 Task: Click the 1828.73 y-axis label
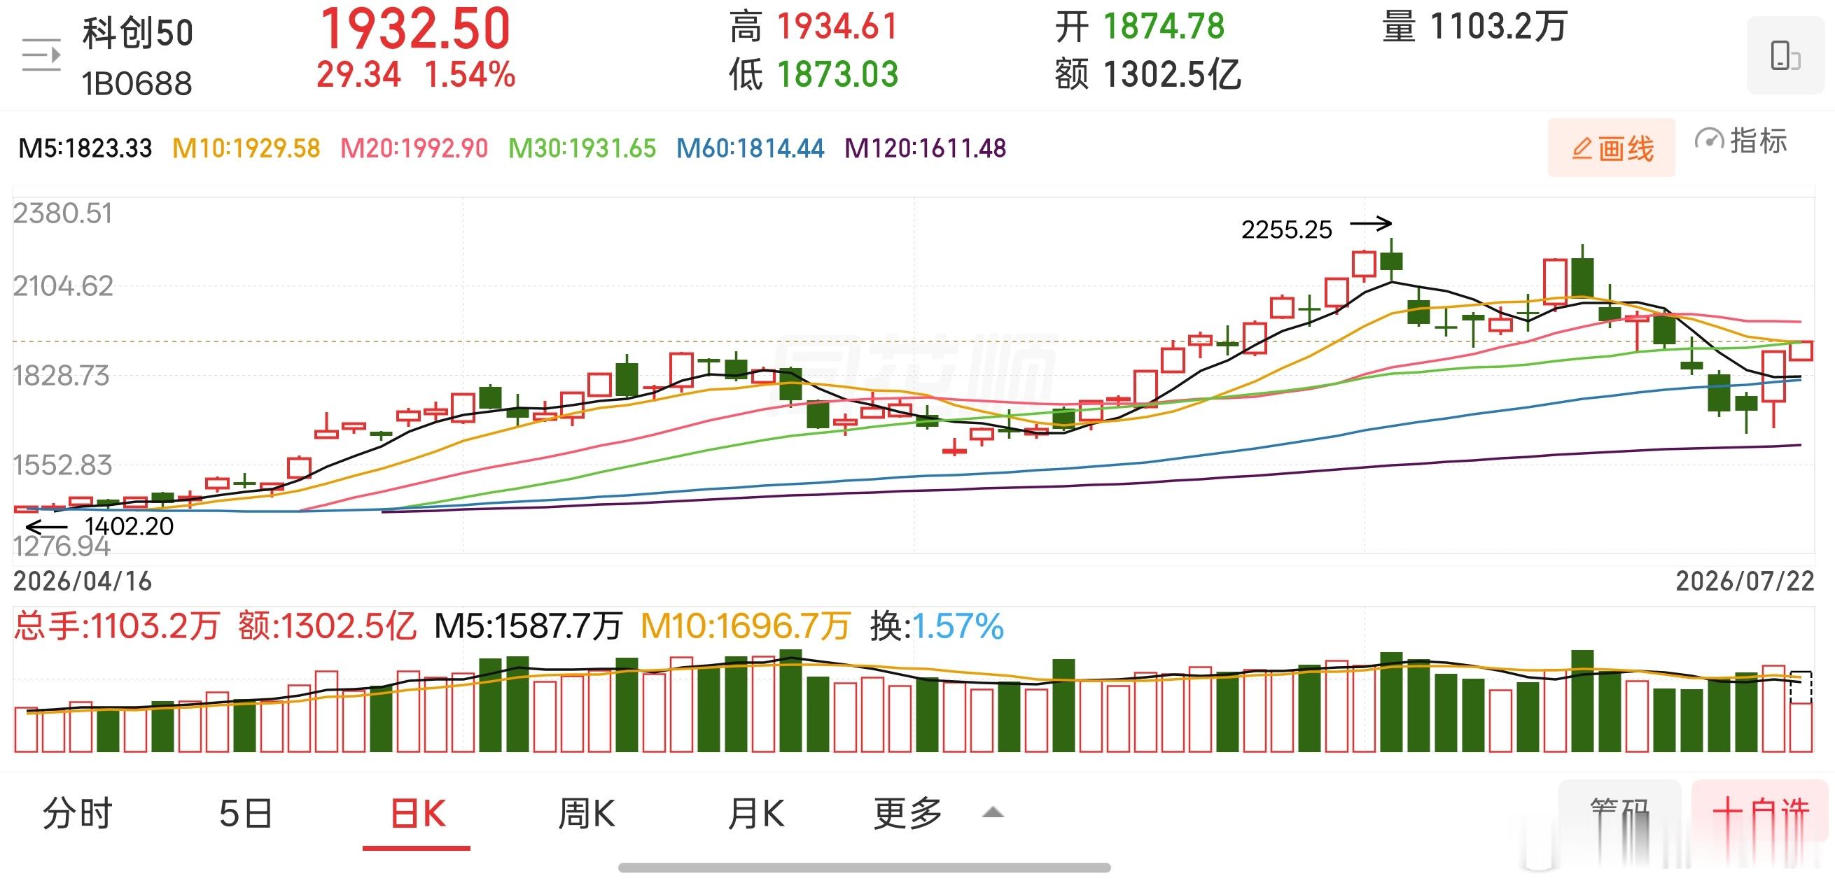[x=62, y=376]
